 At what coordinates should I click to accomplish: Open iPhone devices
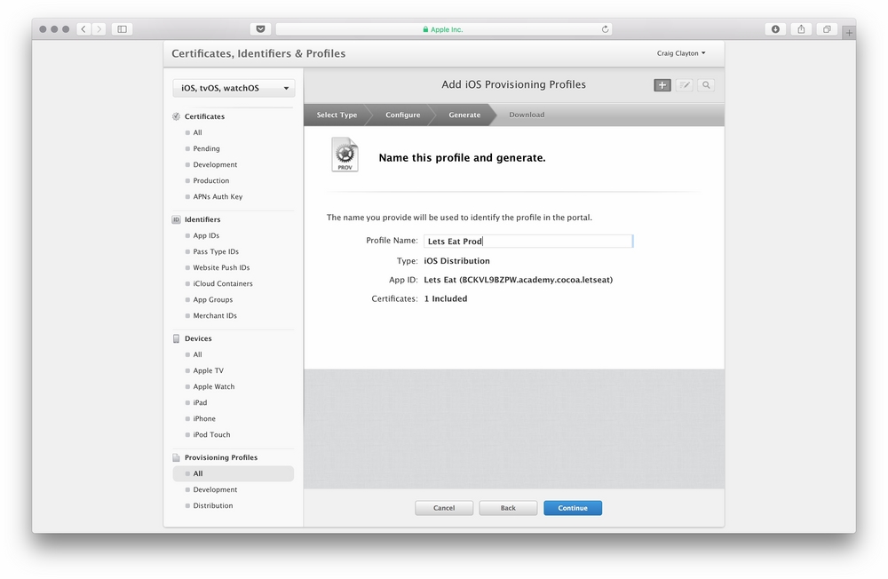tap(204, 418)
